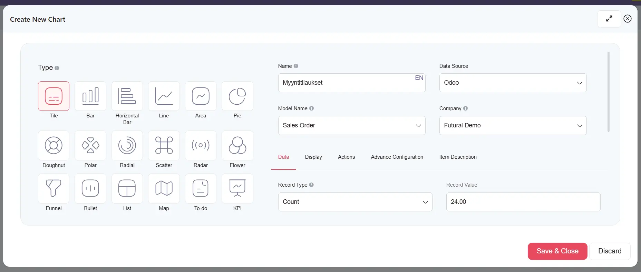Viewport: 641px width, 272px height.
Task: Select the Map chart icon
Action: (164, 188)
